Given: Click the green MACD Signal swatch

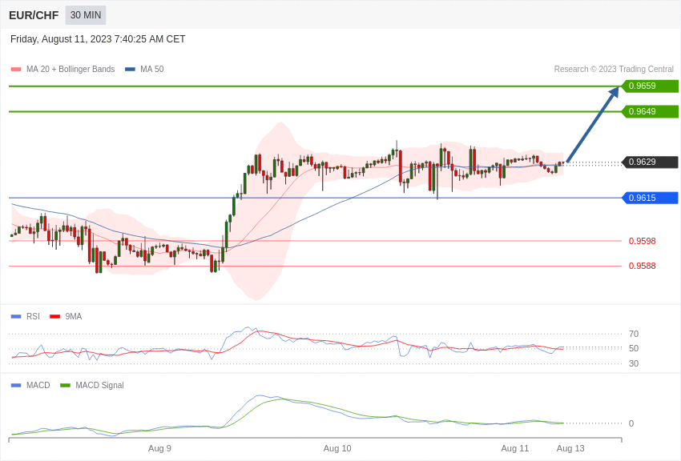Looking at the screenshot, I should 65,385.
